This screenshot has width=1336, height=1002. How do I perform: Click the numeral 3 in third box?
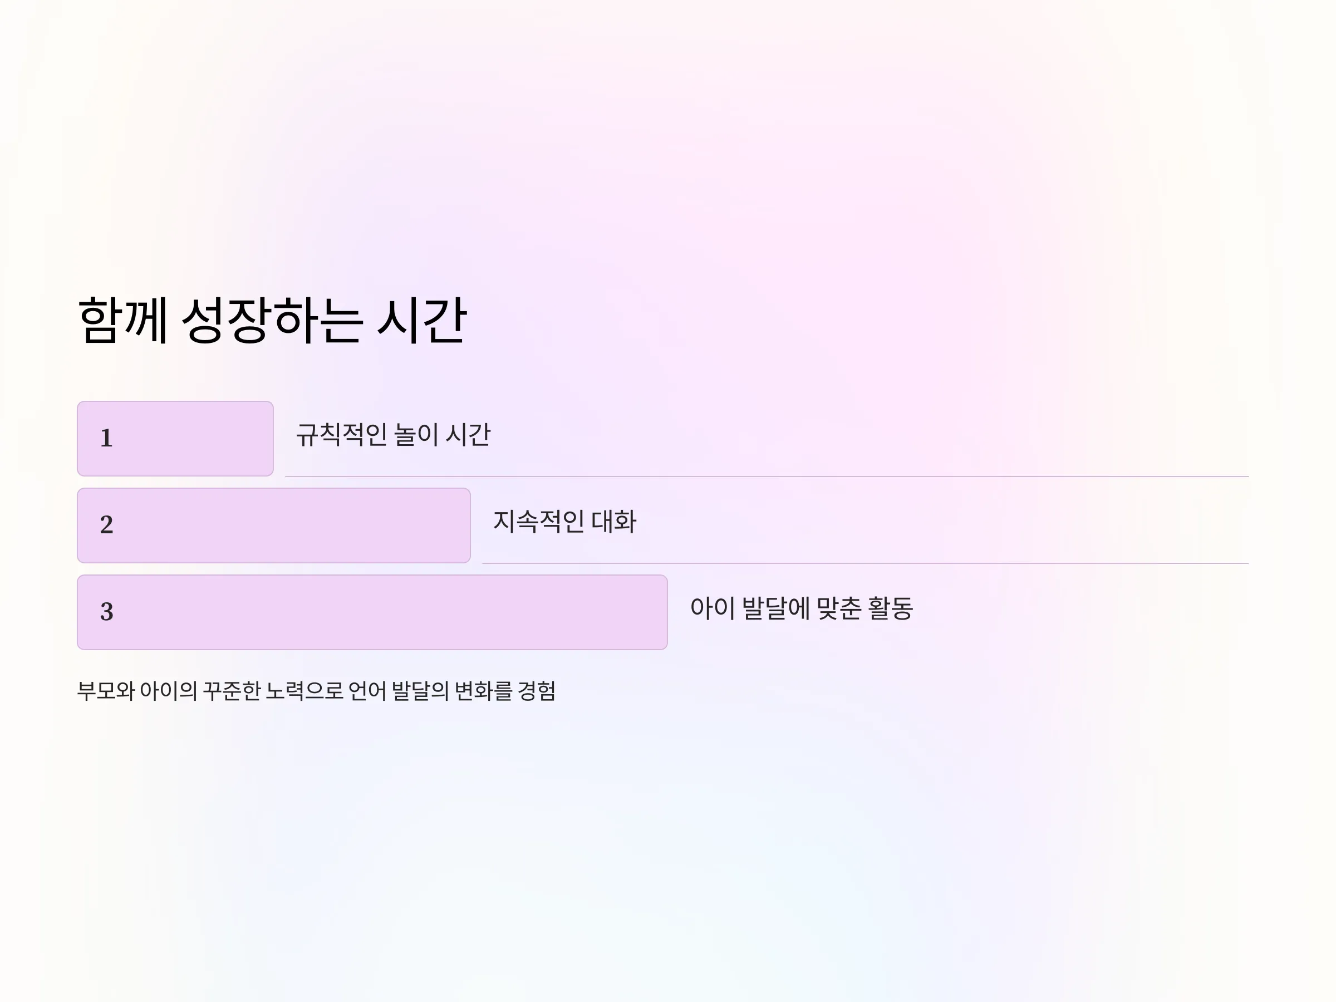107,612
